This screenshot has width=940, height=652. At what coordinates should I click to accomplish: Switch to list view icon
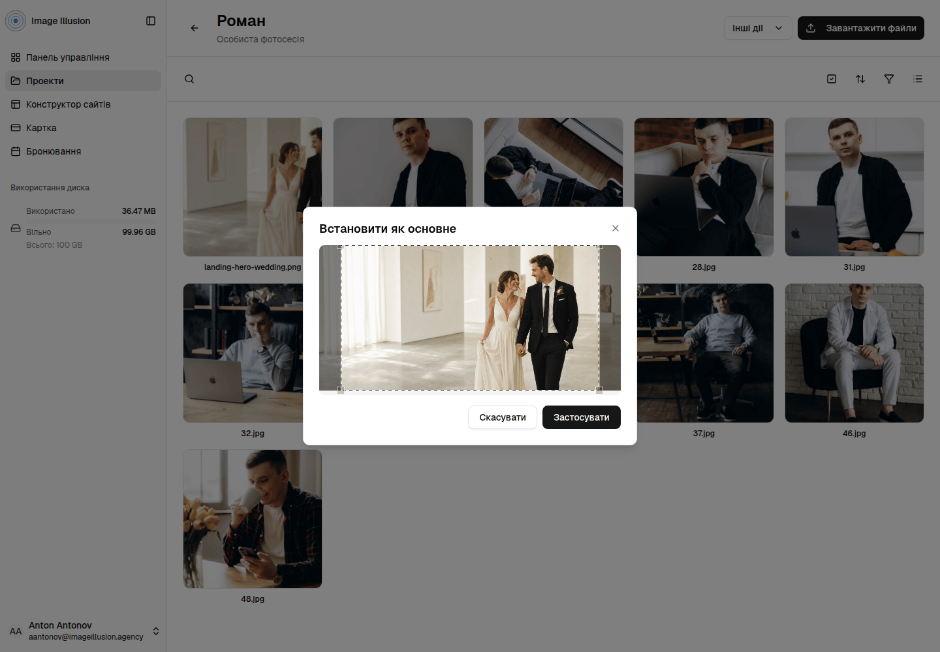click(x=918, y=79)
